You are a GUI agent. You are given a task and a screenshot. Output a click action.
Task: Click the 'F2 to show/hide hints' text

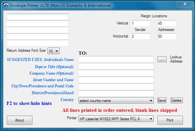pos(29,103)
